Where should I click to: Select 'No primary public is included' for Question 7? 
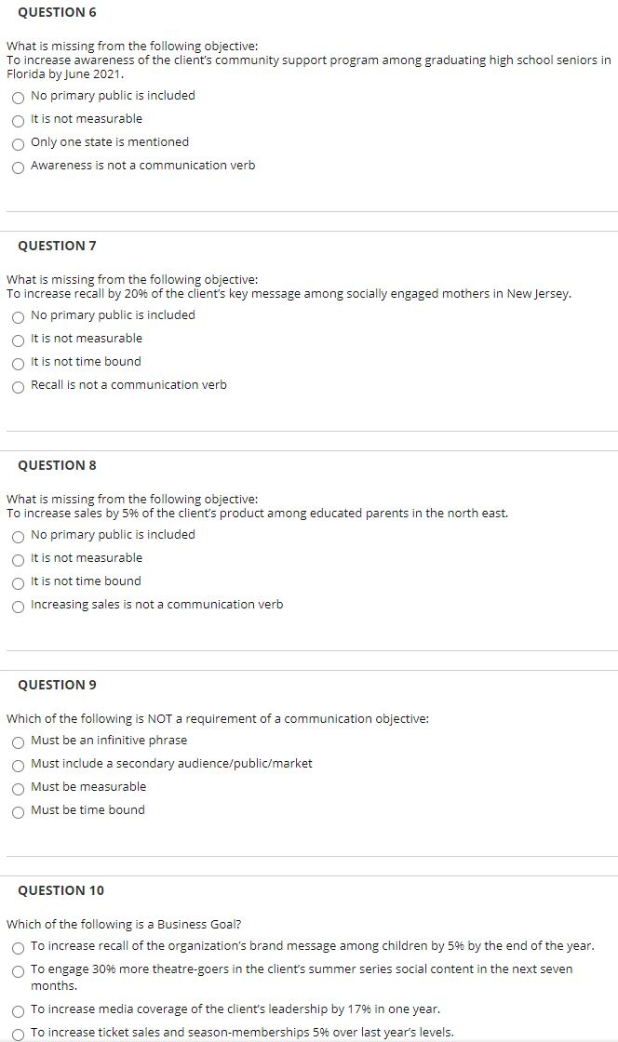[19, 316]
